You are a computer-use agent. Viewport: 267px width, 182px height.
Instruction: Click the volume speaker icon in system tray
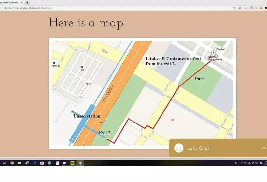[x=245, y=163]
